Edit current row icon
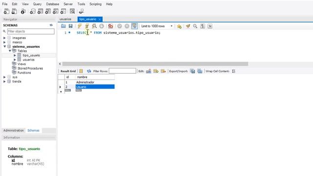Image resolution: width=313 pixels, height=176 pixels. (x=149, y=71)
